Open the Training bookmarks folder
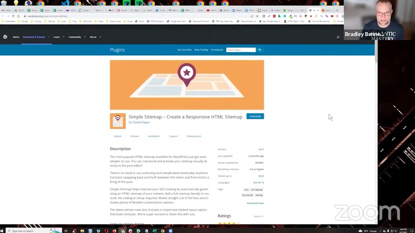This screenshot has width=415, height=233. coord(49,21)
